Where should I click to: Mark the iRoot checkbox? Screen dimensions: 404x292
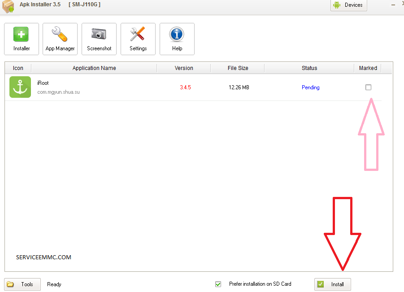pyautogui.click(x=369, y=87)
